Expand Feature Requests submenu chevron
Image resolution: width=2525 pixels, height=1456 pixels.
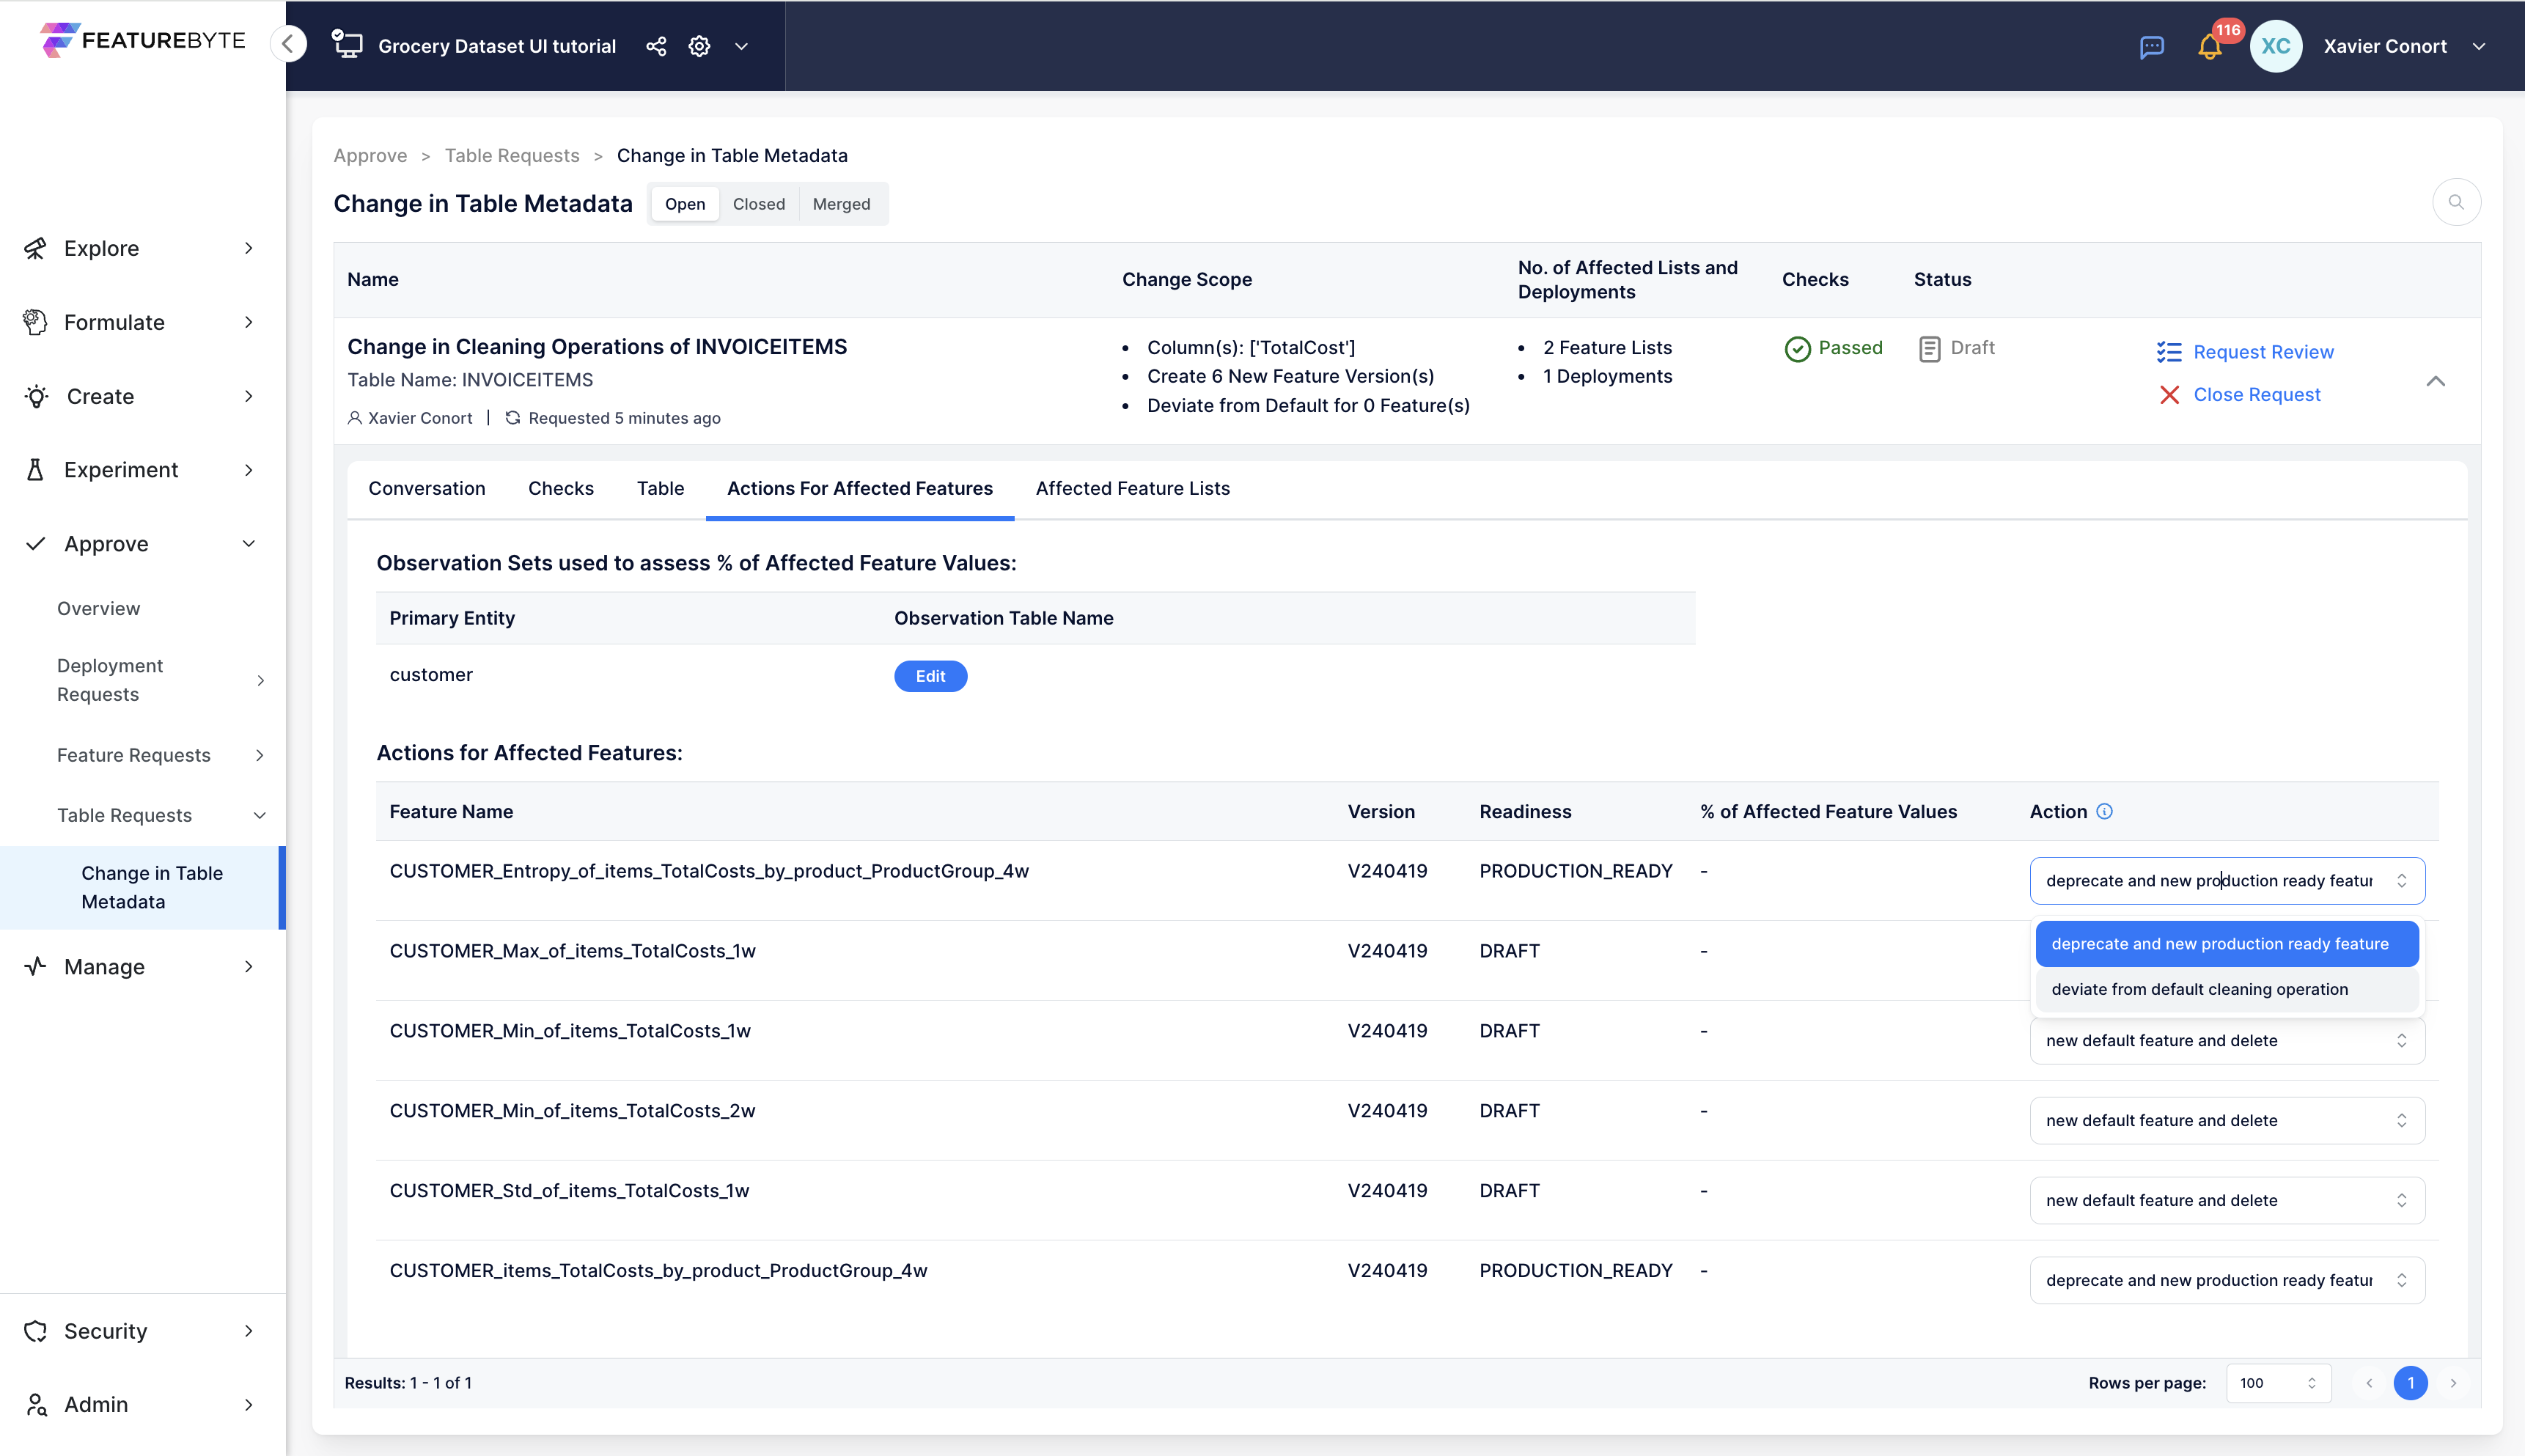coord(260,755)
